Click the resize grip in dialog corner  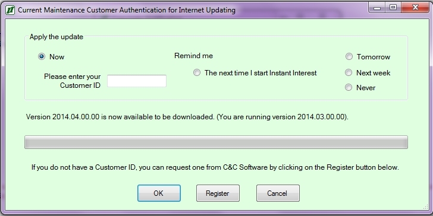pos(425,207)
